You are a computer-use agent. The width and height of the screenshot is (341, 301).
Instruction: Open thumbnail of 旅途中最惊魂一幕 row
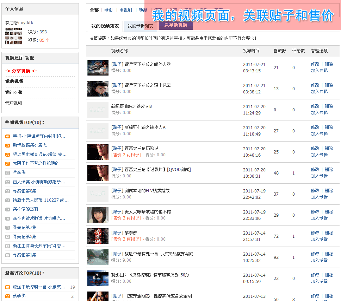[x=98, y=257]
